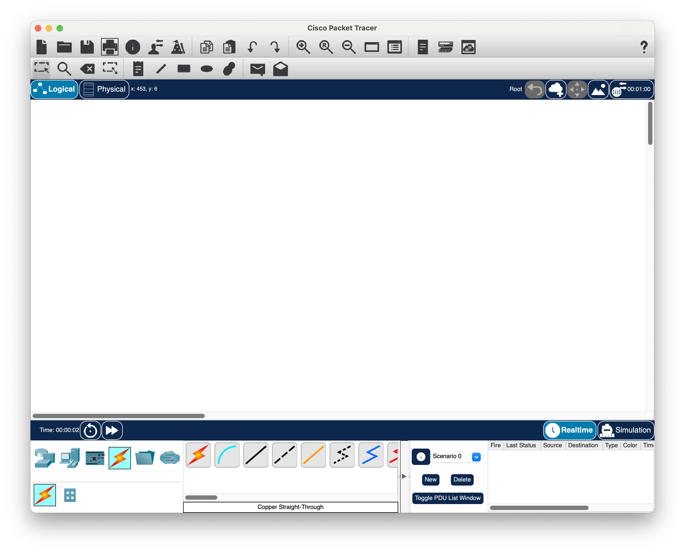Open Help question mark
Image resolution: width=685 pixels, height=553 pixels.
644,47
